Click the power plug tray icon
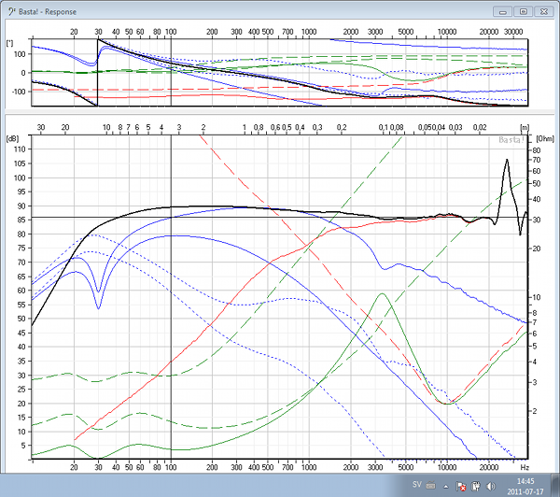The image size is (560, 497). (x=475, y=487)
